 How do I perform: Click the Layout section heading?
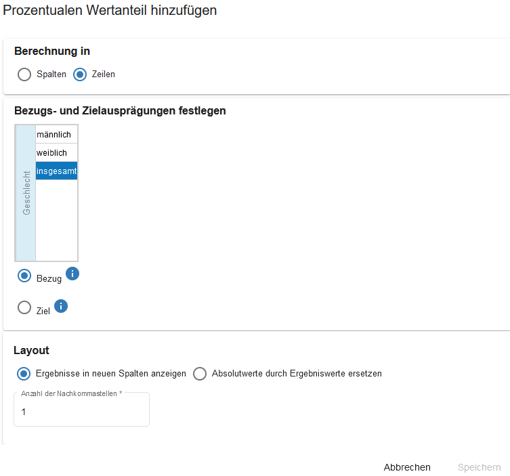coord(31,350)
